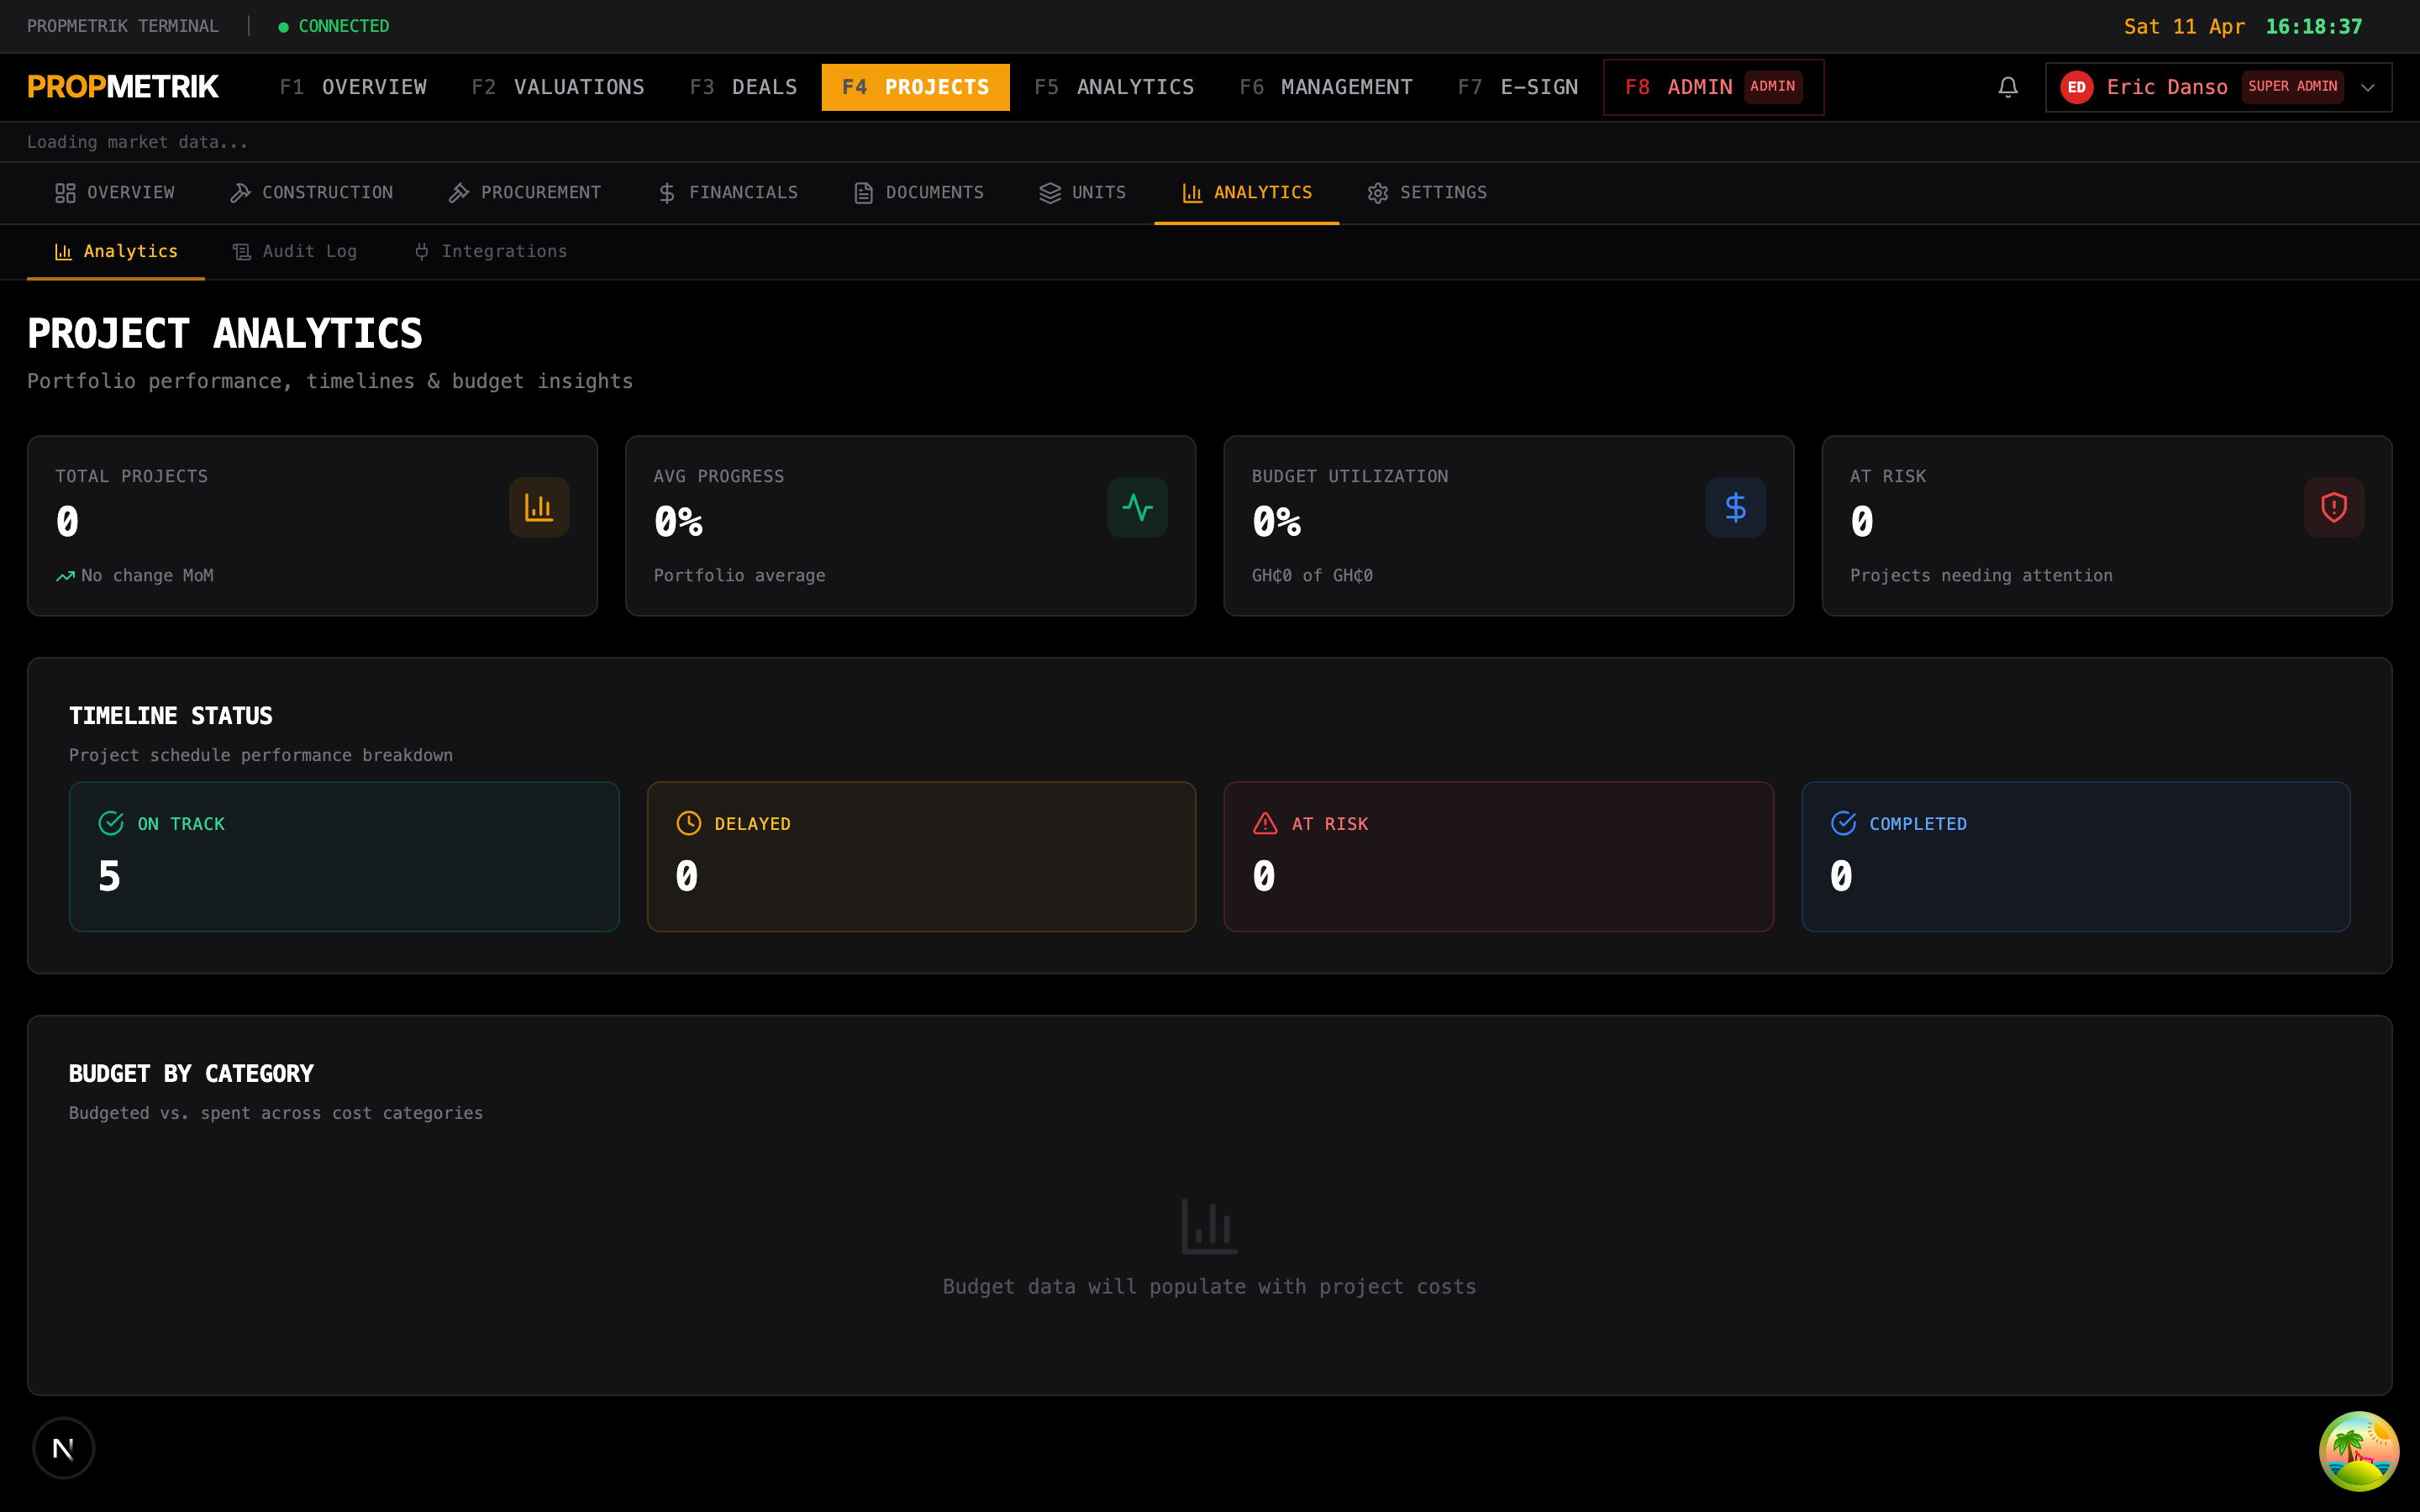The image size is (2420, 1512).
Task: Click the warning triangle icon beside At Risk
Action: [x=1265, y=823]
